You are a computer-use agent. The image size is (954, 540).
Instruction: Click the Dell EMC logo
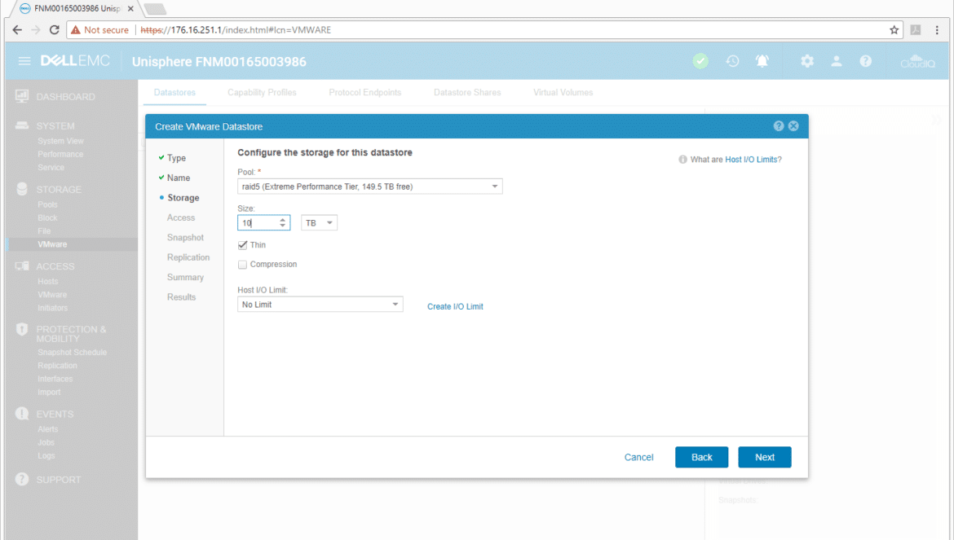(76, 61)
